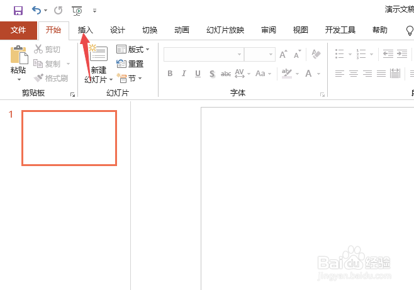Click the 复制 copy button
The height and width of the screenshot is (290, 414).
pos(47,64)
